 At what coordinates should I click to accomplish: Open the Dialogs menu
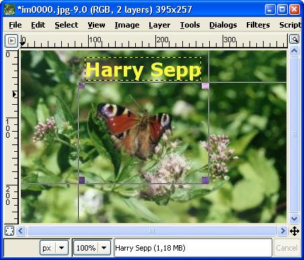pyautogui.click(x=223, y=25)
